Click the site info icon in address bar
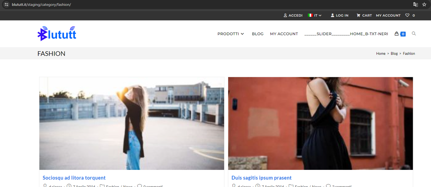 point(6,4)
